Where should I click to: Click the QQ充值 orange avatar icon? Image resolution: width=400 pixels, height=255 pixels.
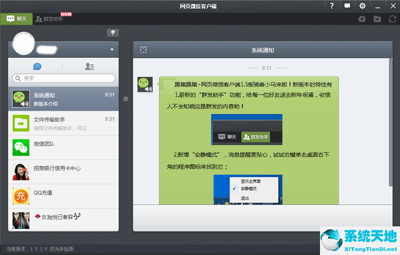pos(21,196)
